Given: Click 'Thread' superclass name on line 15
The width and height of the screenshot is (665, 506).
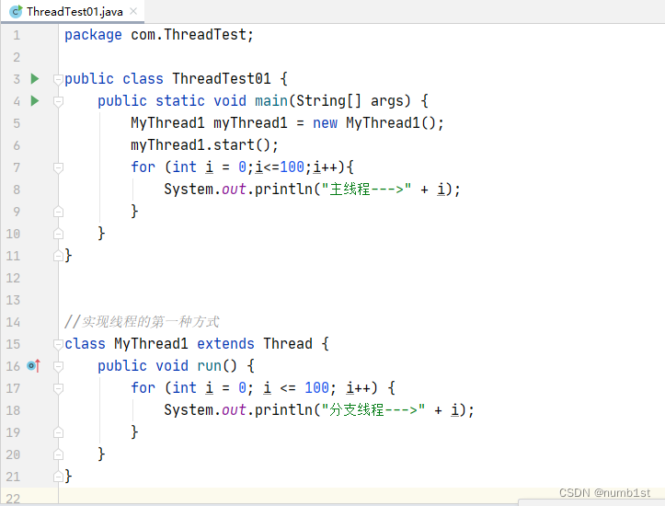Looking at the screenshot, I should tap(288, 343).
